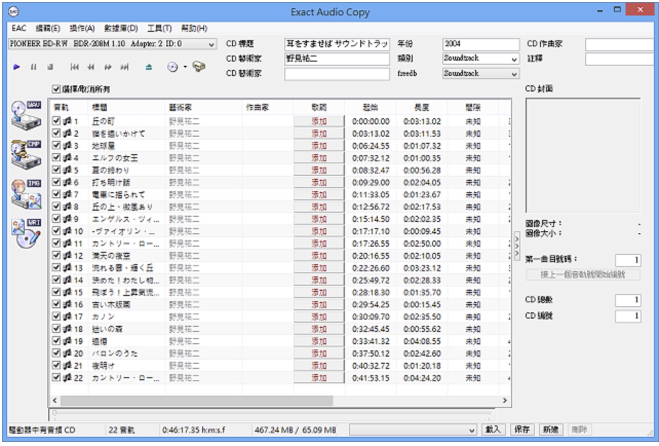The width and height of the screenshot is (659, 446).
Task: Click 添加 lyrics button for track 10
Action: pyautogui.click(x=319, y=231)
